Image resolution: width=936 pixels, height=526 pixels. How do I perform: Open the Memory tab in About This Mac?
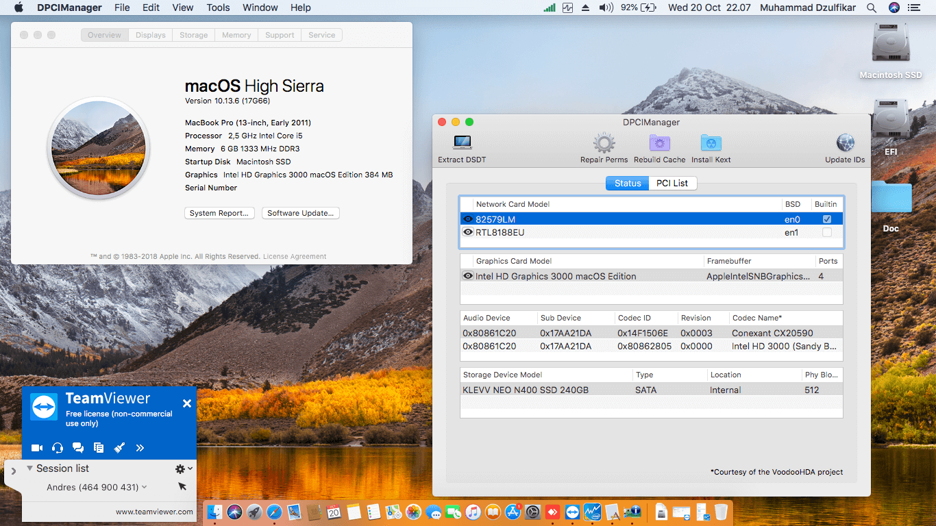point(236,35)
